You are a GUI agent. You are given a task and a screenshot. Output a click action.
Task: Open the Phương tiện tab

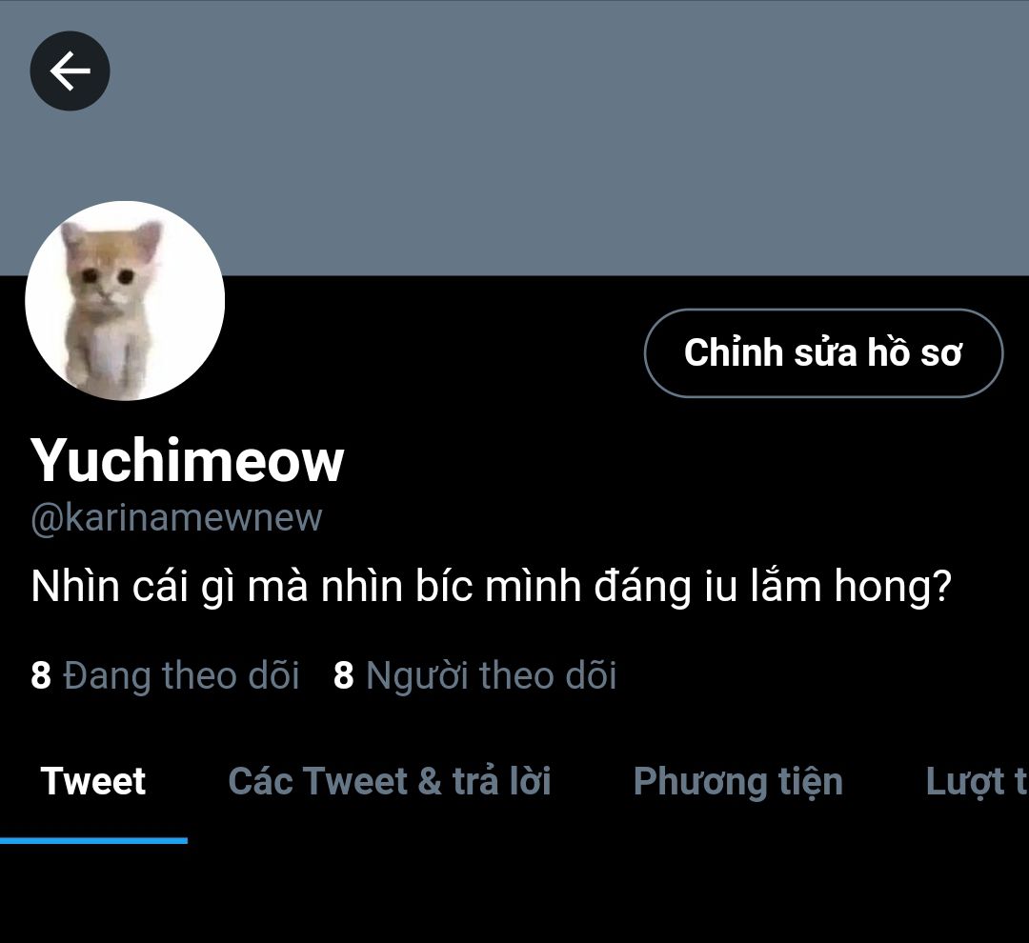(x=737, y=782)
